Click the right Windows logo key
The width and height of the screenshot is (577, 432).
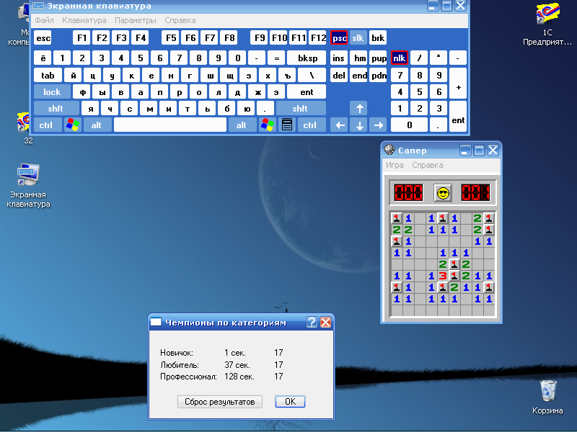pos(267,125)
